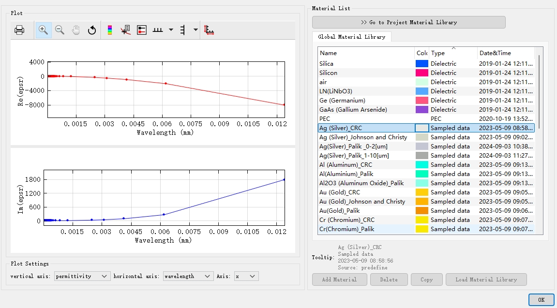The width and height of the screenshot is (557, 308).
Task: Sort the list by Type column header
Action: coord(453,53)
